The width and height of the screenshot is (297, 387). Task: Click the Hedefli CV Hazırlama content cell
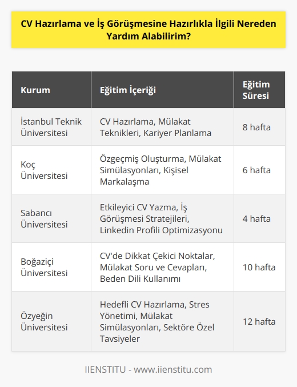(x=162, y=321)
